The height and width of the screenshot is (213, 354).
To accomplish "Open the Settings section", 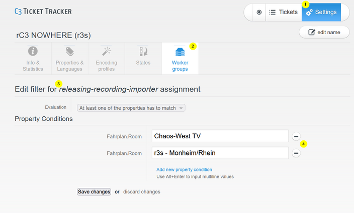I will click(x=321, y=12).
